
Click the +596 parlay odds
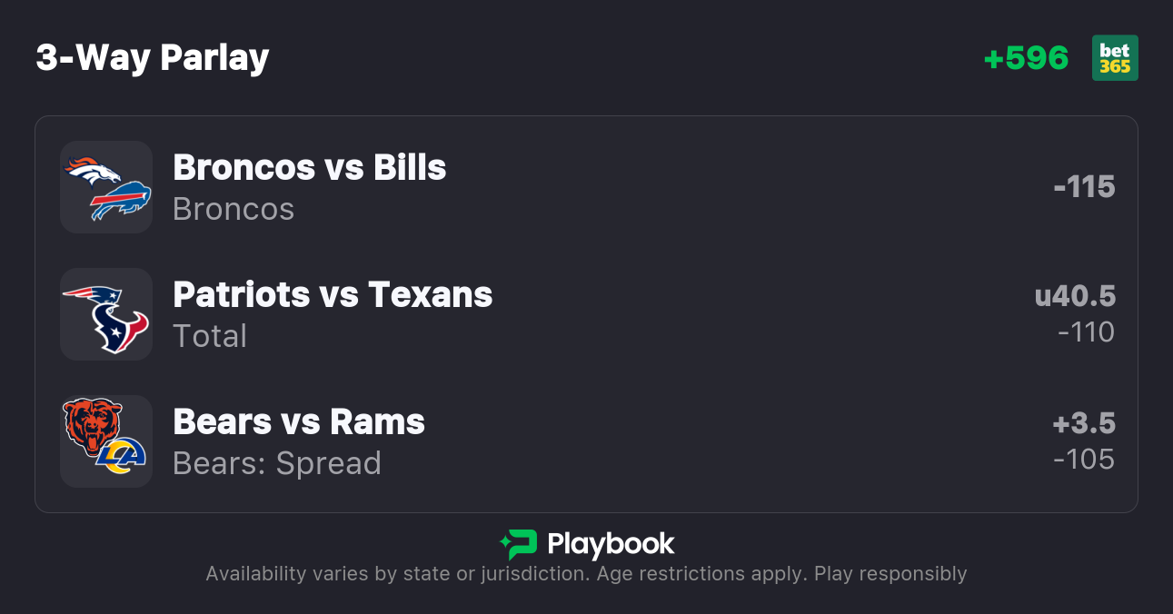tap(1026, 58)
